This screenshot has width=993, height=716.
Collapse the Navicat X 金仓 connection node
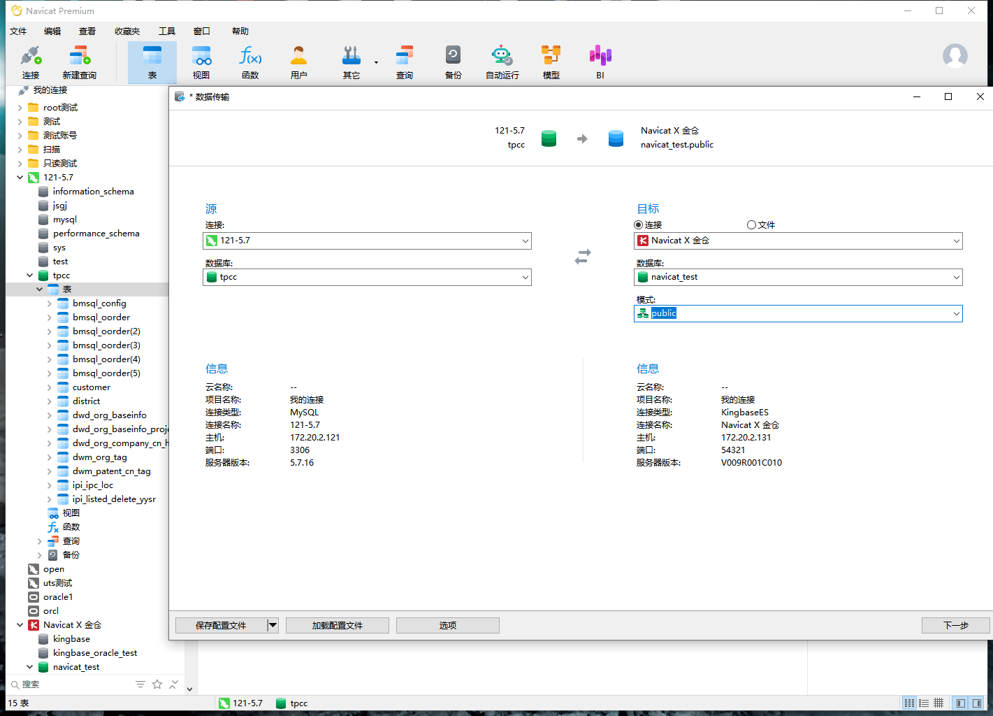(20, 625)
